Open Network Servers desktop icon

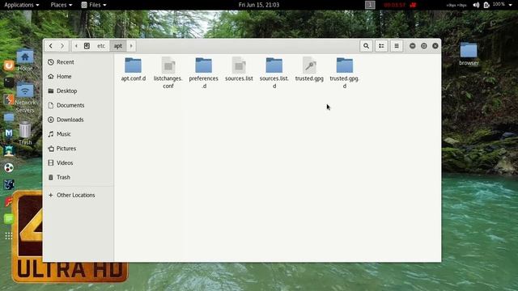tap(25, 99)
